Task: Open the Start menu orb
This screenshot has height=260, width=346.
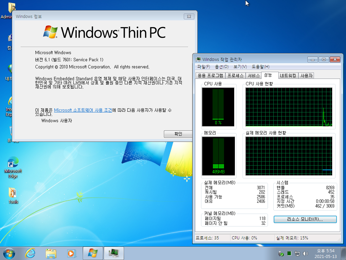Action: 9,253
